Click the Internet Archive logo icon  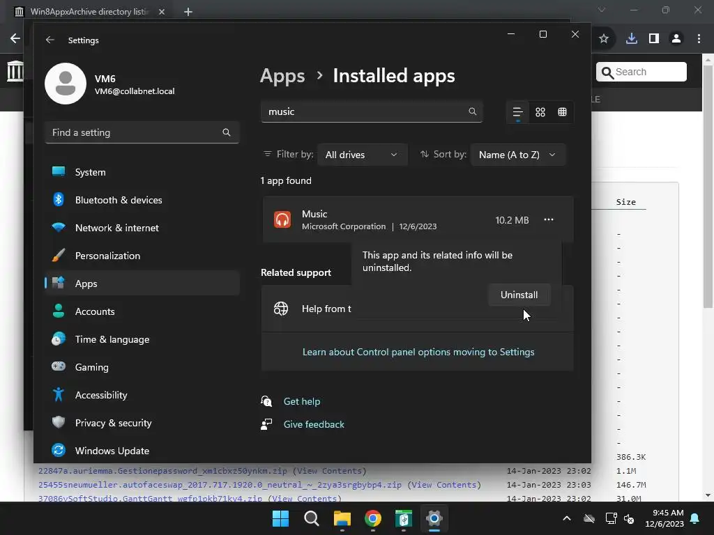click(x=15, y=71)
